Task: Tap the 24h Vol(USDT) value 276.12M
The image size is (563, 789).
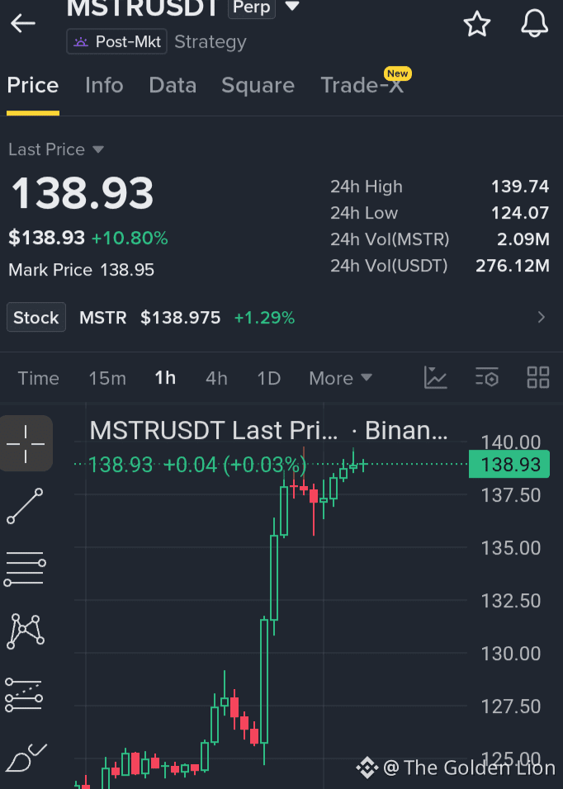Action: pyautogui.click(x=512, y=265)
